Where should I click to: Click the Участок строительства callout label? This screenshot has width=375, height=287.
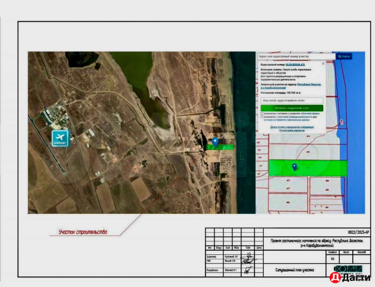click(x=83, y=232)
